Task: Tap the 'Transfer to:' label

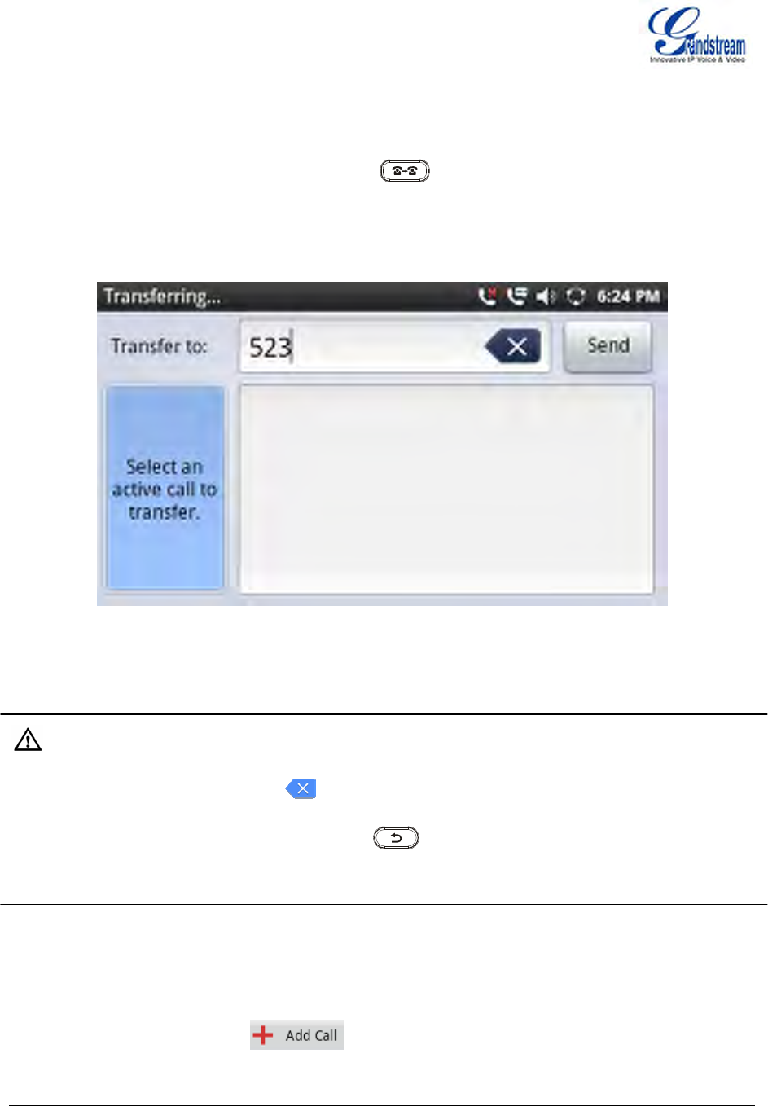Action: 160,346
